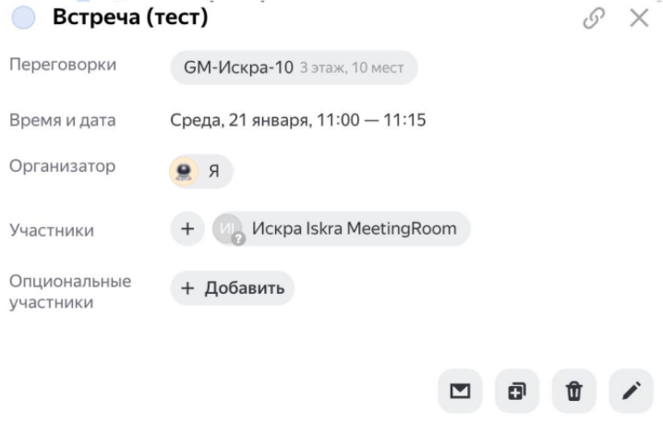Open the GM-Искра-10 meeting room chip
The width and height of the screenshot is (663, 424).
(294, 67)
